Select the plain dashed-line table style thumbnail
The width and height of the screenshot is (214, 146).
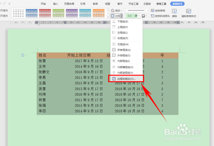(18, 13)
